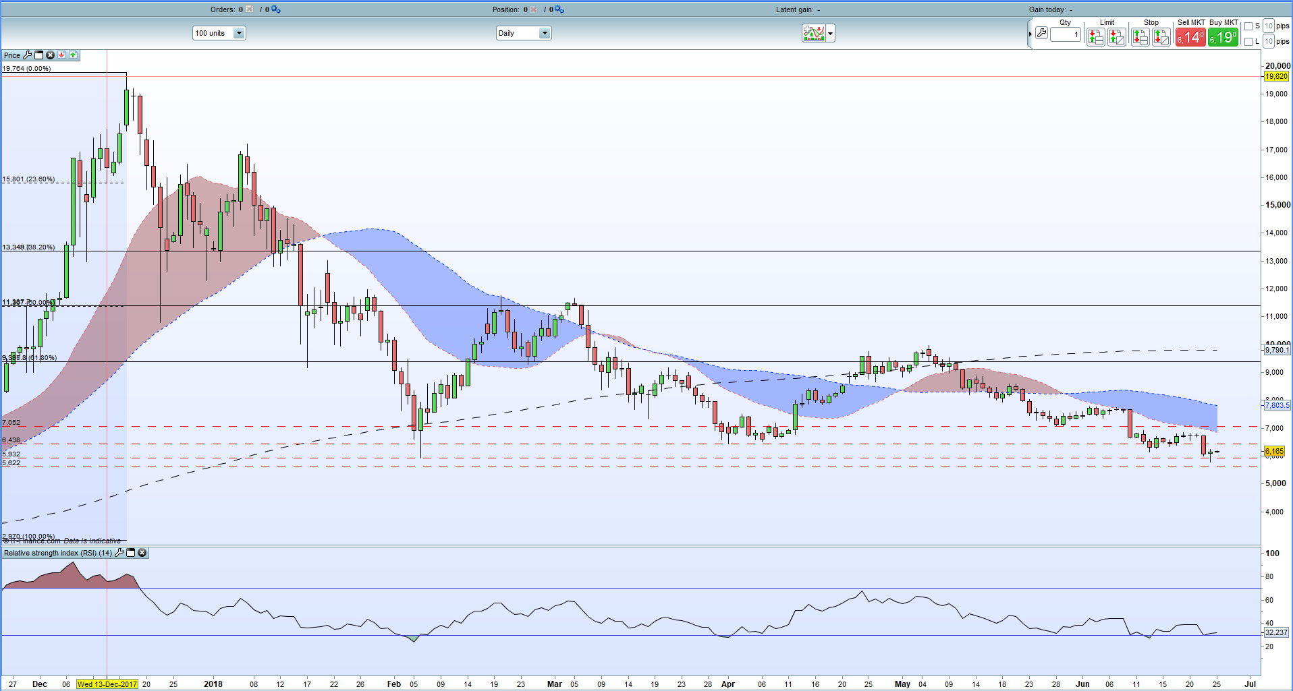The height and width of the screenshot is (691, 1293).
Task: Click 19,764 (0.00%) Fibonacci label
Action: pyautogui.click(x=26, y=68)
